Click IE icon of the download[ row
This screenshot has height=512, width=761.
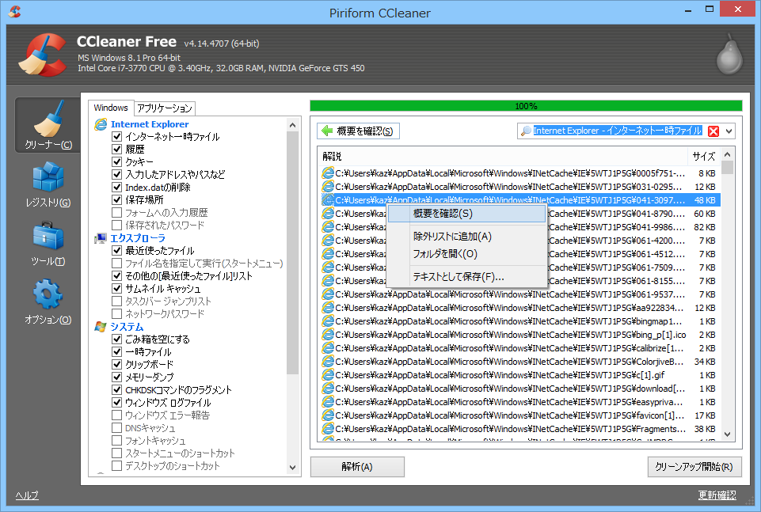[328, 389]
